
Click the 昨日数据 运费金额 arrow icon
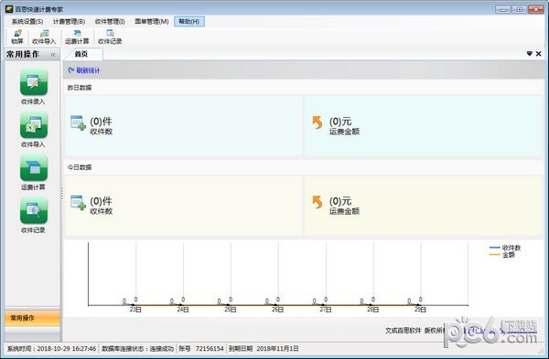318,122
